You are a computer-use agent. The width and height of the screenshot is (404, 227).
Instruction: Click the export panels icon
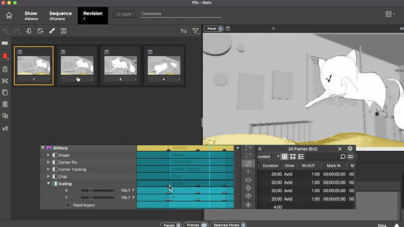tap(40, 31)
